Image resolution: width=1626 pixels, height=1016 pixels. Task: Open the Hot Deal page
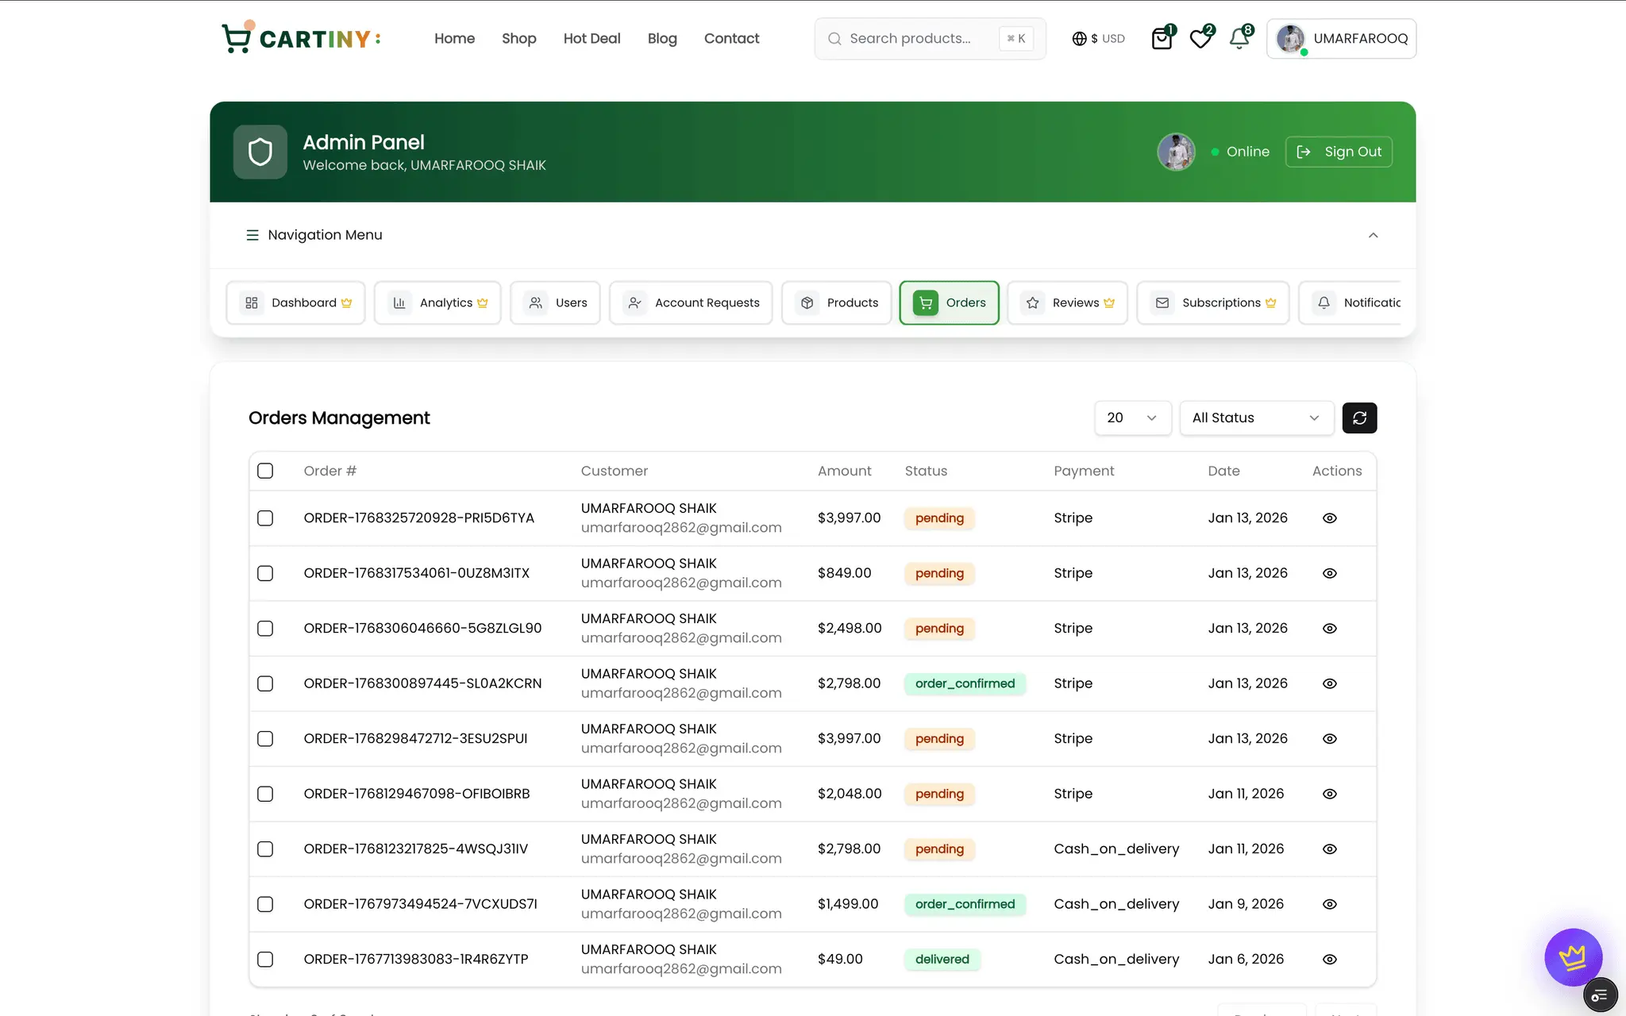coord(591,38)
